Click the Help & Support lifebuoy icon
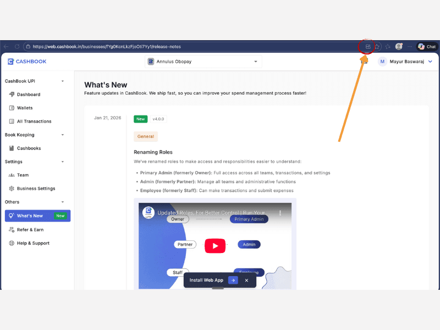This screenshot has width=440, height=330. point(12,243)
